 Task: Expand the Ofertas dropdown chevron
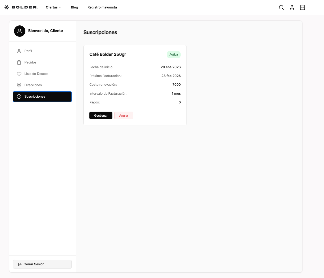tap(60, 8)
